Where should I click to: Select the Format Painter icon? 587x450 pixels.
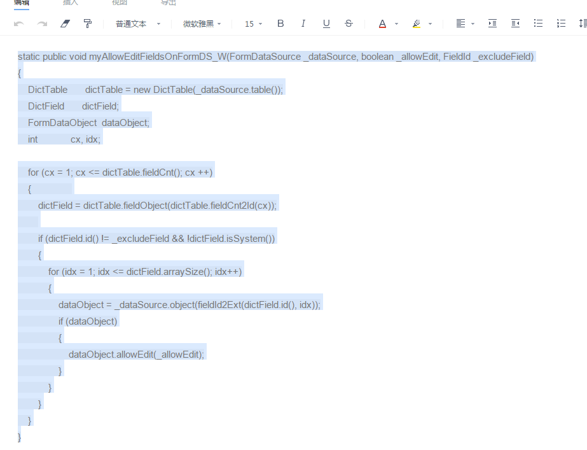click(87, 23)
